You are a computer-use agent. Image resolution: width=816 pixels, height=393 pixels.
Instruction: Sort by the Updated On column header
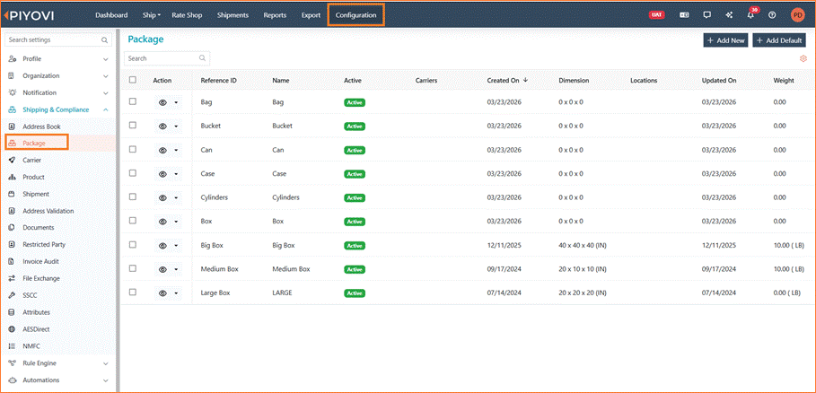719,81
